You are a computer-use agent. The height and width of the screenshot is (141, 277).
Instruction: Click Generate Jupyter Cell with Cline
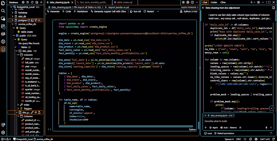[108, 11]
